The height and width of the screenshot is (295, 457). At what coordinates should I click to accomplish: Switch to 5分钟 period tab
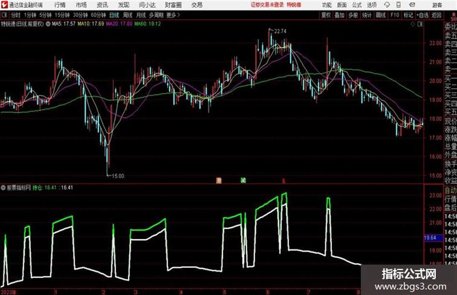click(45, 15)
